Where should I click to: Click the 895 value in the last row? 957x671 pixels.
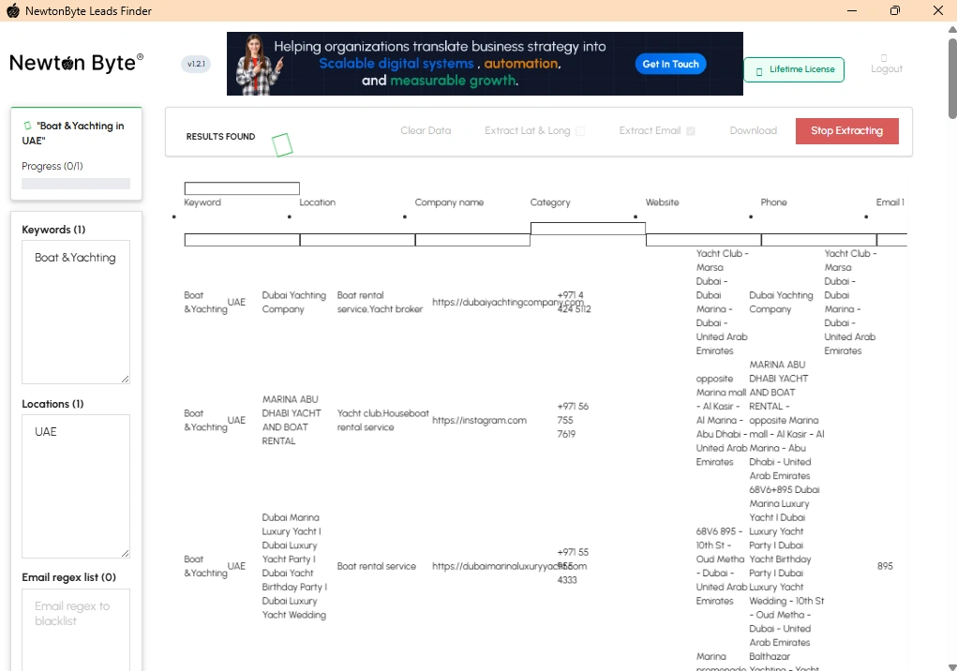tap(885, 566)
